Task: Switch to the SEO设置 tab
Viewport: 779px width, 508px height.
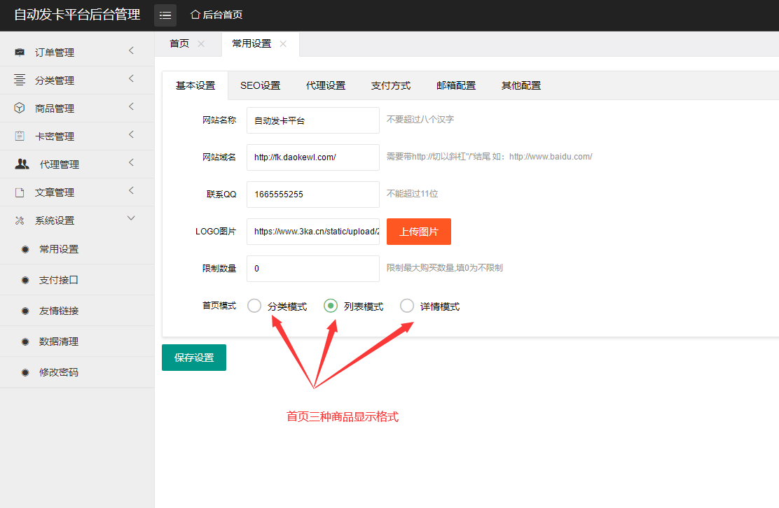Action: tap(260, 85)
